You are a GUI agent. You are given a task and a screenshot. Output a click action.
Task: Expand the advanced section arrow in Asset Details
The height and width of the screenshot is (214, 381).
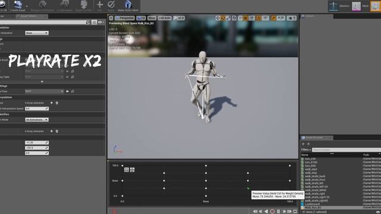[x=42, y=82]
